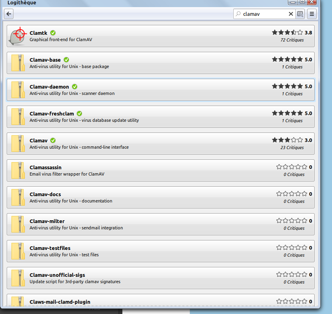
Task: Click '1 Critiques' under Clamav-daemon rating
Action: coord(292,94)
